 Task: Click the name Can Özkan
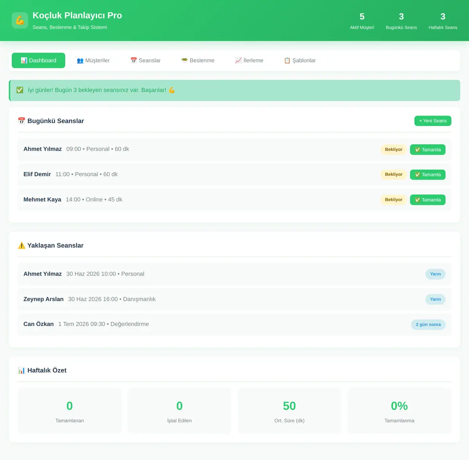click(39, 324)
